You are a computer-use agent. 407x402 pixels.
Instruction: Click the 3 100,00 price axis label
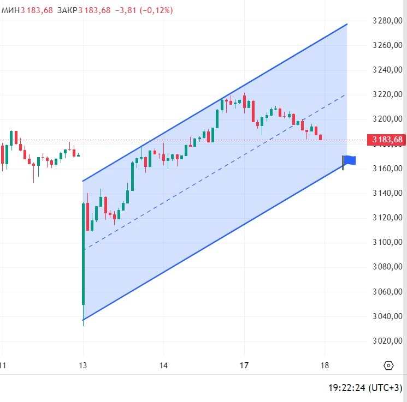pyautogui.click(x=387, y=242)
